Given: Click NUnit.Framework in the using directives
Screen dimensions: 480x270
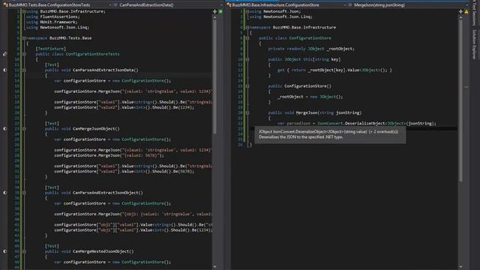Looking at the screenshot, I should [58, 22].
